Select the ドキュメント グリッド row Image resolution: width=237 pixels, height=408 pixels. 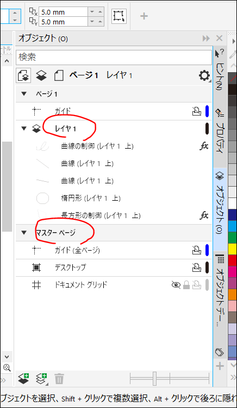pyautogui.click(x=114, y=285)
